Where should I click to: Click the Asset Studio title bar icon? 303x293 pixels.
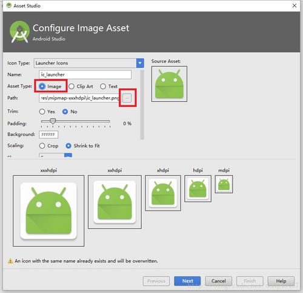coord(8,5)
